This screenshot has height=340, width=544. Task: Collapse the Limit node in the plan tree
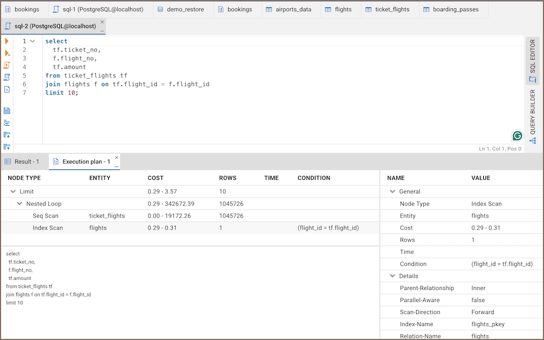click(13, 192)
